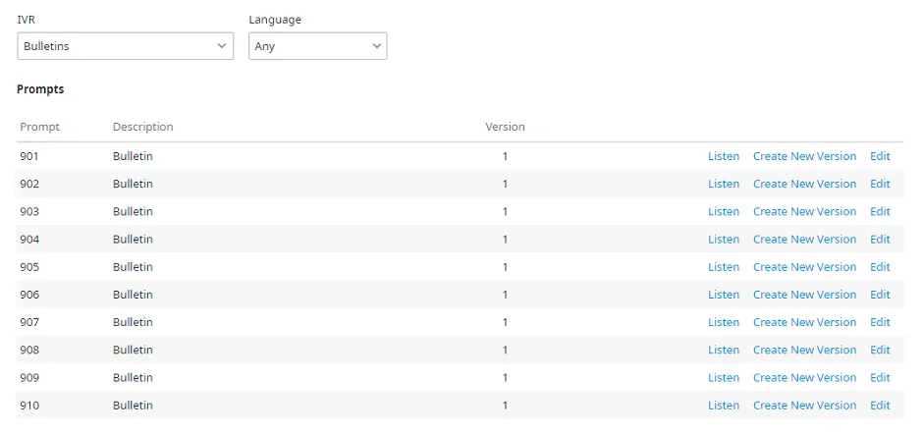This screenshot has width=923, height=436.
Task: Click the Language field label
Action: [x=275, y=20]
